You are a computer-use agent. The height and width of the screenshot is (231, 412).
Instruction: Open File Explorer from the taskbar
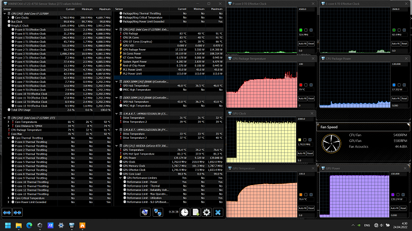(18, 225)
